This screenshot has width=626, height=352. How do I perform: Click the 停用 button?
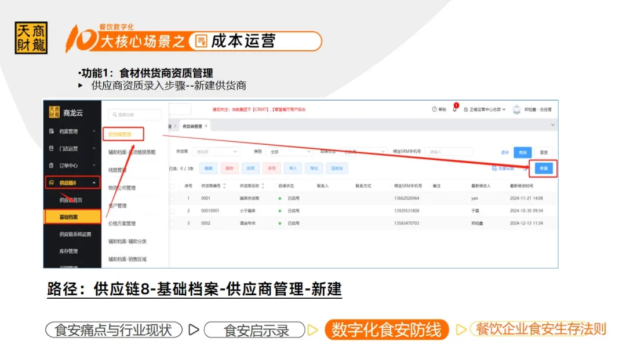(x=272, y=168)
